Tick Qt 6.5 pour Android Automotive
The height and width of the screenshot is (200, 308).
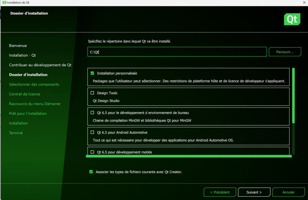(x=92, y=132)
